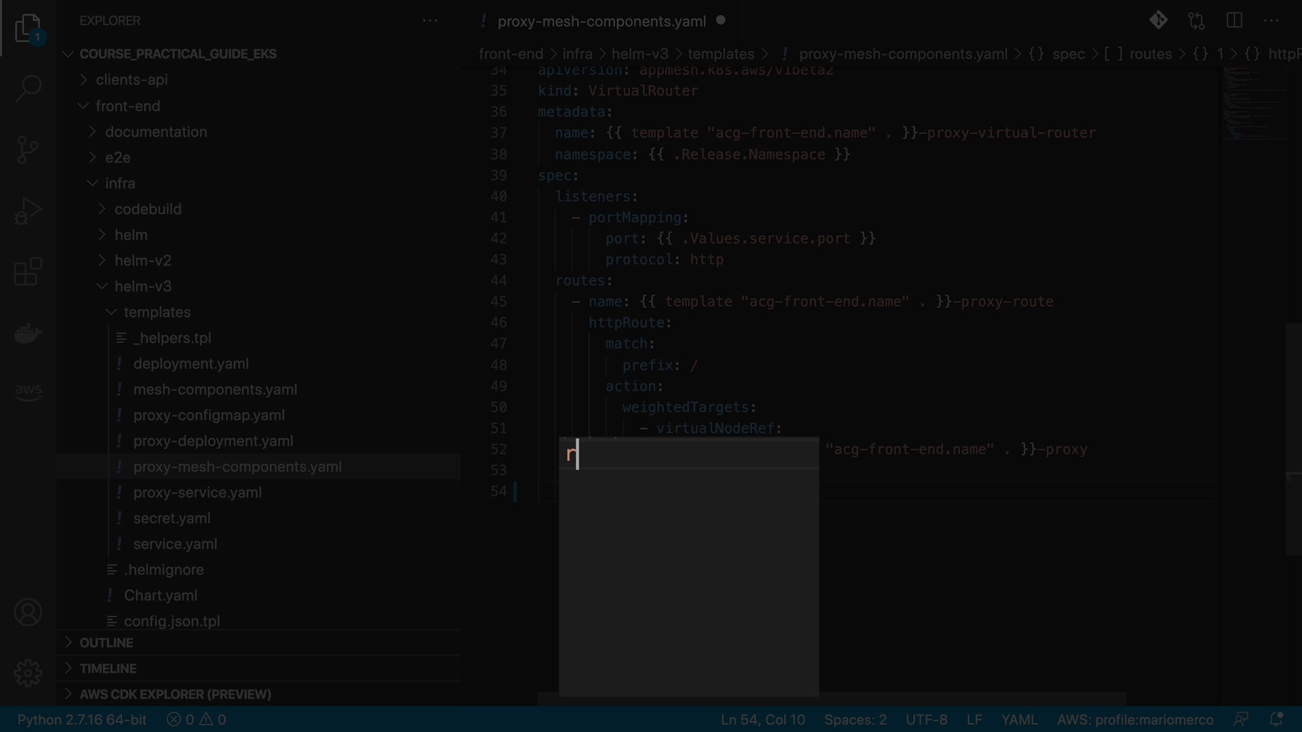Click the editor minimap preview
The image size is (1302, 732).
pyautogui.click(x=1254, y=102)
